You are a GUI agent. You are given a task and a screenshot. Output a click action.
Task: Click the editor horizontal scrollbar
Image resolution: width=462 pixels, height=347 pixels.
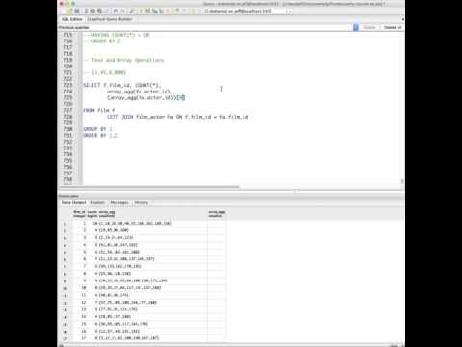tap(149, 187)
